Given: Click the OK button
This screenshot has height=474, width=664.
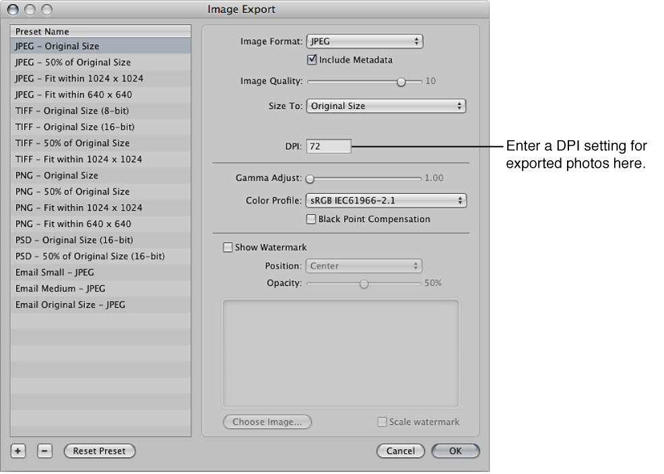Looking at the screenshot, I should coord(455,451).
